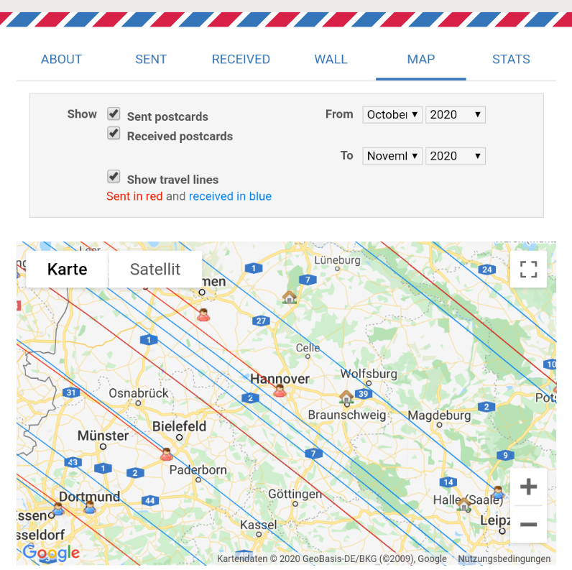Click the Braunschweig city label

[347, 415]
